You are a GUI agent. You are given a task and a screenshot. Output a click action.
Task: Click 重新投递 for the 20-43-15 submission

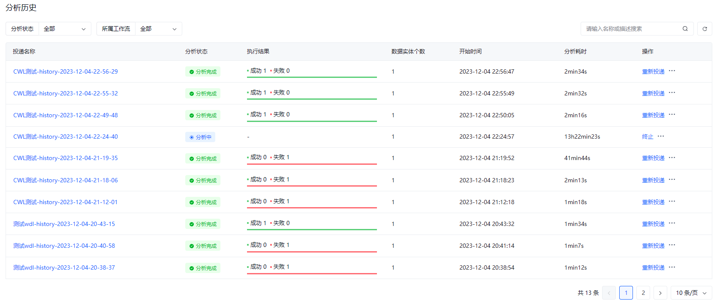pos(653,224)
